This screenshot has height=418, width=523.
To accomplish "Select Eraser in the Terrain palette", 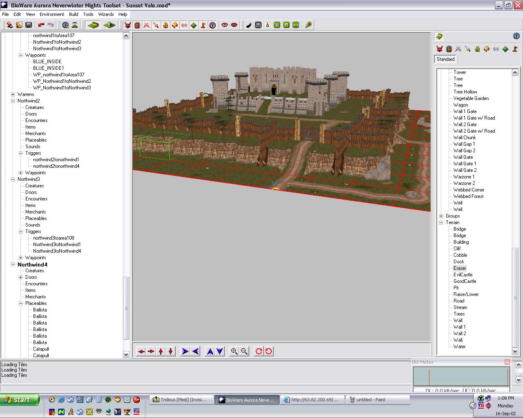I will (x=460, y=268).
